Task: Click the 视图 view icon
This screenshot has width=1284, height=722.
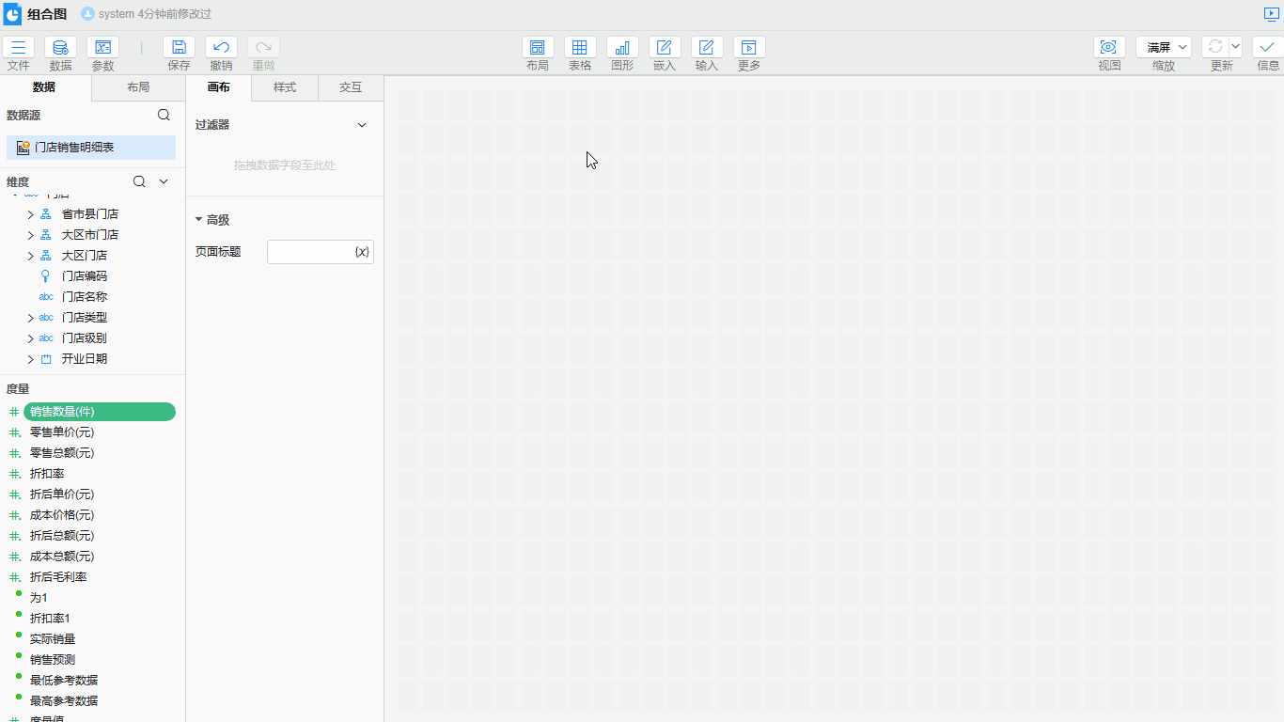Action: [x=1109, y=47]
